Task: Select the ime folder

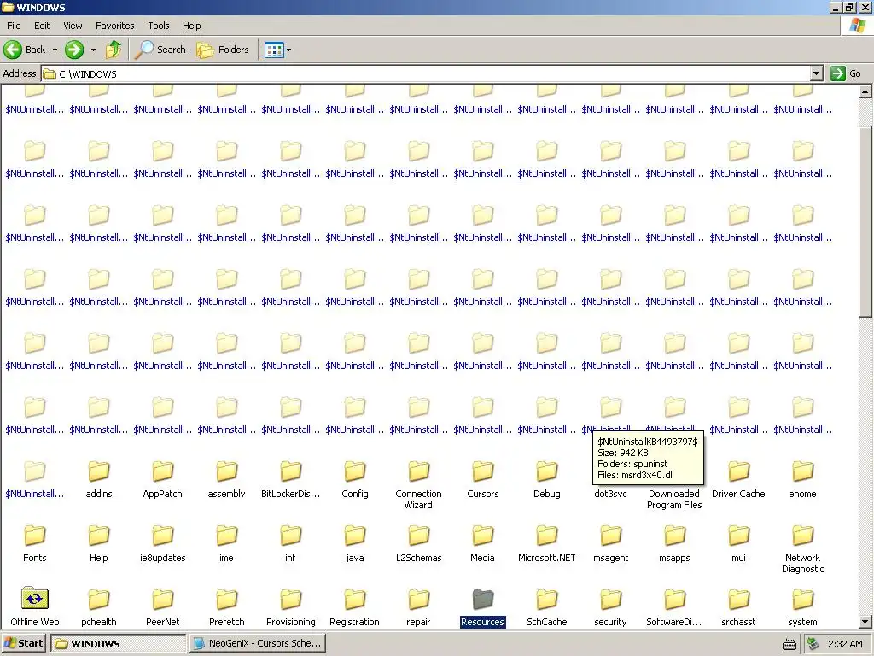Action: (226, 544)
